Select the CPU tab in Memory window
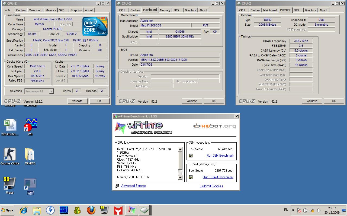Screen dimensions: 347x216 [x=242, y=10]
